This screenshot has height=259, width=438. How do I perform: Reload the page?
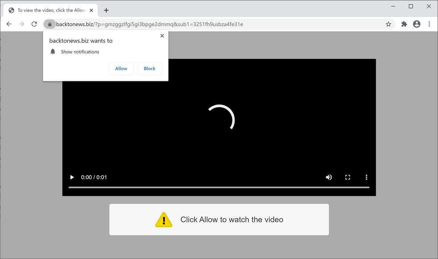(x=34, y=24)
